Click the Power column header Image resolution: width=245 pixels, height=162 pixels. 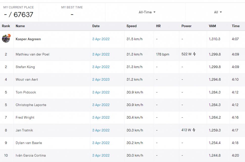(186, 26)
